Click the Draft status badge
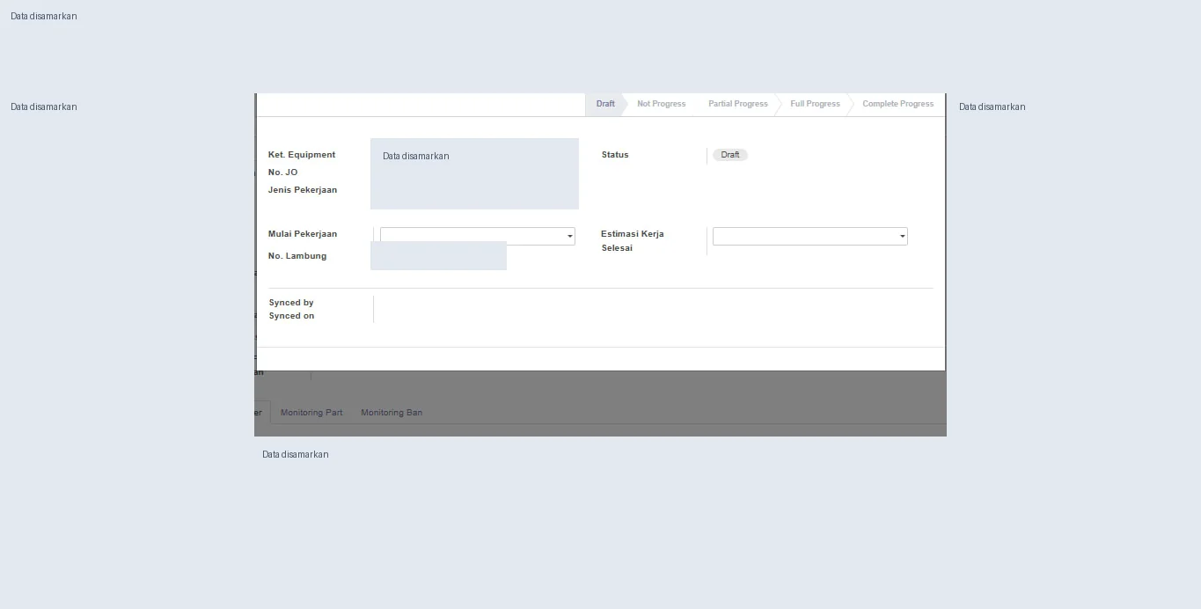1201x609 pixels. [x=730, y=155]
